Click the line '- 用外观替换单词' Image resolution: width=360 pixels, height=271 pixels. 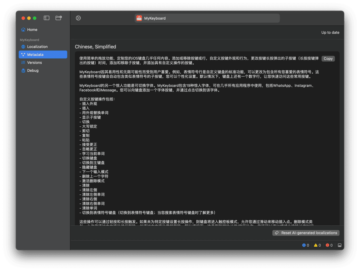coord(94,113)
